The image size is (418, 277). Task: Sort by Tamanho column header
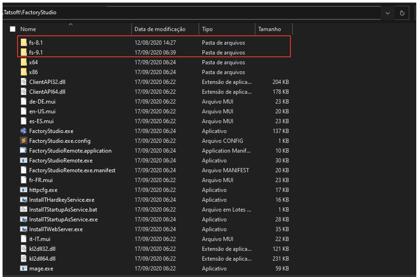pos(269,29)
